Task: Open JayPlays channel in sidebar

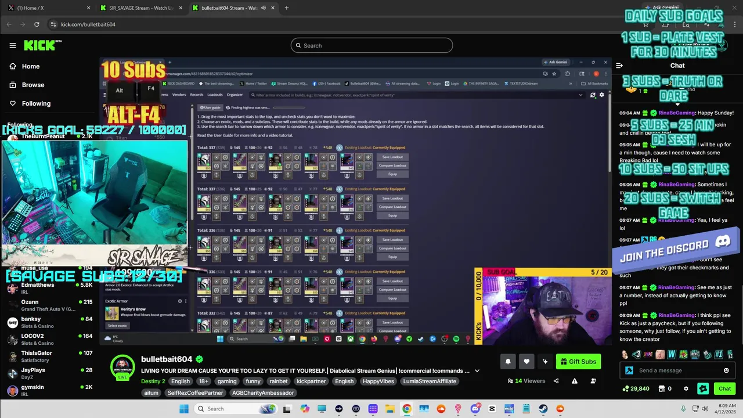Action: 49,373
